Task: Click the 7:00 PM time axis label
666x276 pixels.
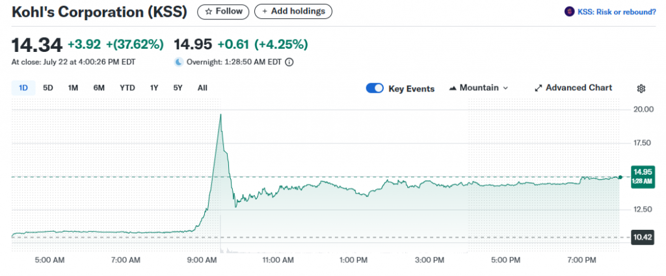Action: pyautogui.click(x=581, y=260)
